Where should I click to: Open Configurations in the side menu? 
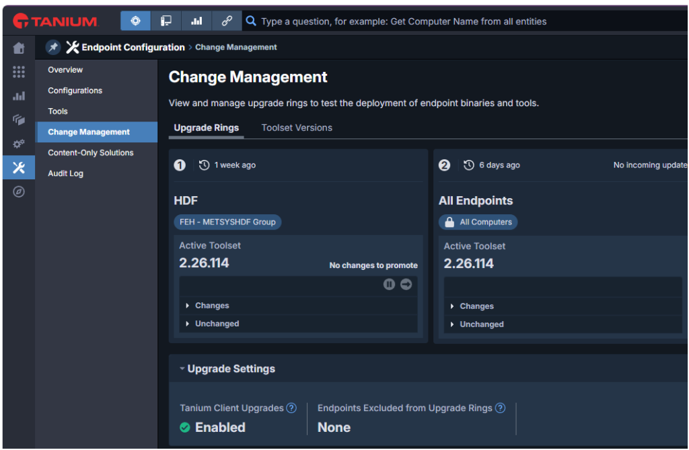point(75,91)
